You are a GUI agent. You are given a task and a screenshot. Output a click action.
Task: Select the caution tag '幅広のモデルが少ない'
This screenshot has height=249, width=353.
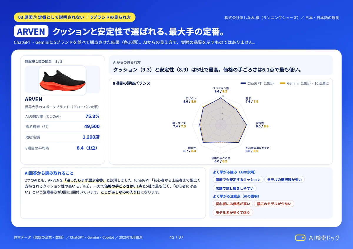pos(274,203)
